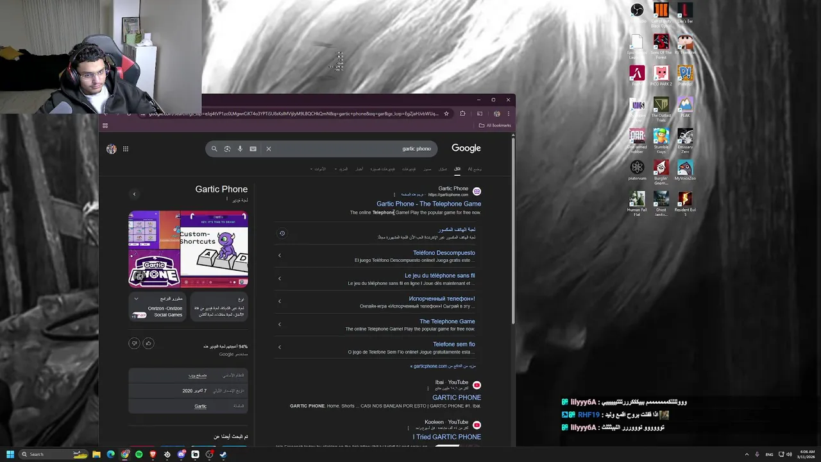Click the Google logo
This screenshot has height=462, width=821.
pyautogui.click(x=466, y=148)
